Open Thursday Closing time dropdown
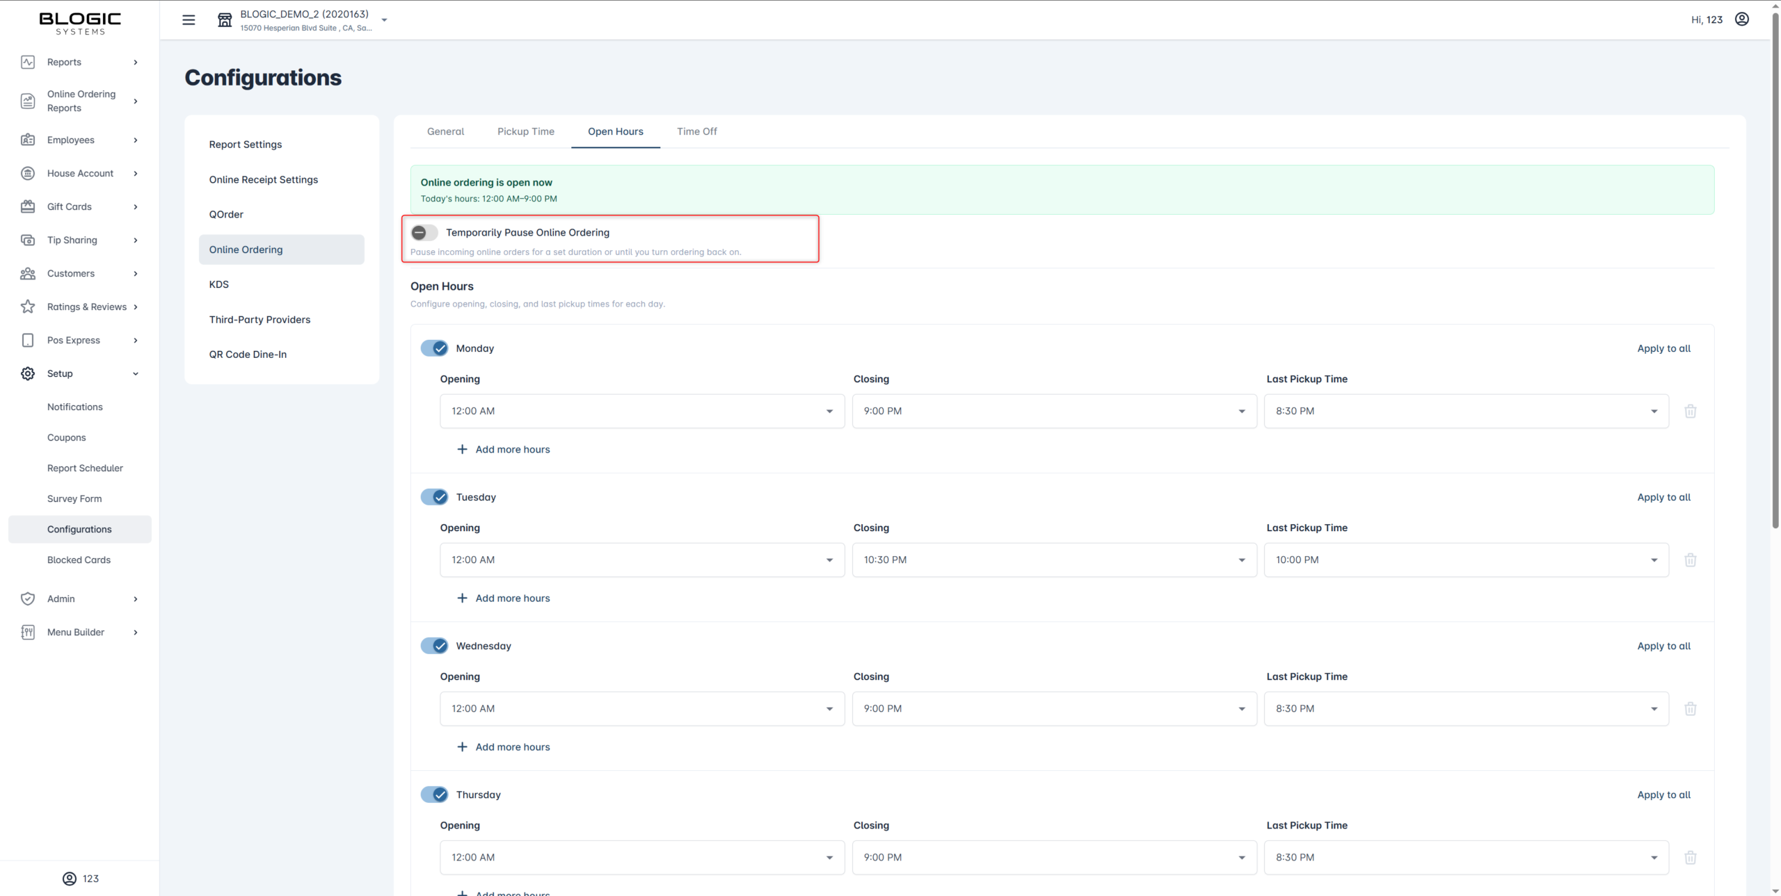The image size is (1781, 896). click(x=1054, y=857)
